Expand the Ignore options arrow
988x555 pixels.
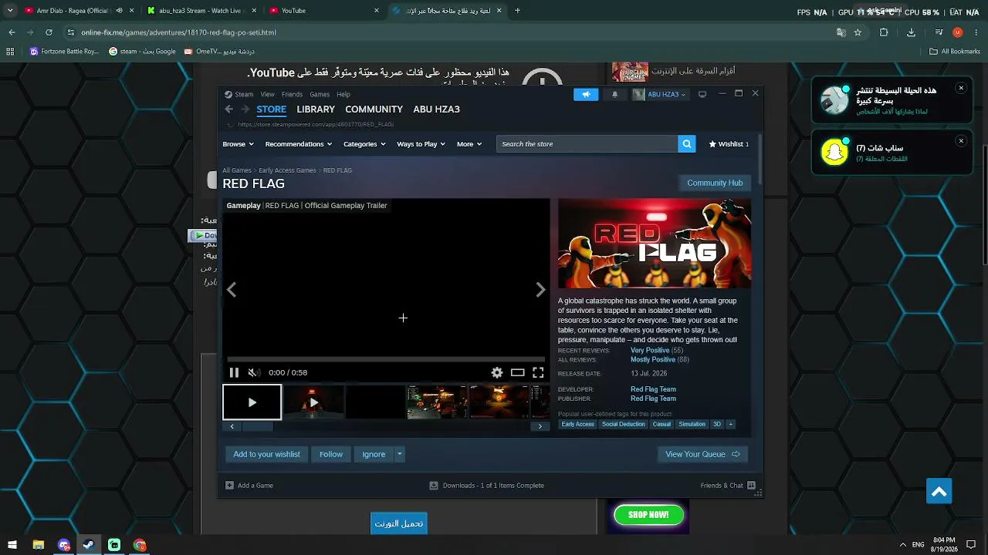coord(399,454)
